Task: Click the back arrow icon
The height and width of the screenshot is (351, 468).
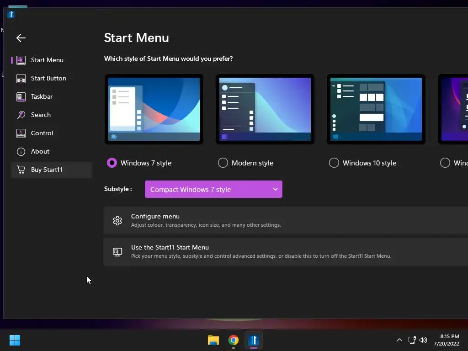Action: (21, 38)
